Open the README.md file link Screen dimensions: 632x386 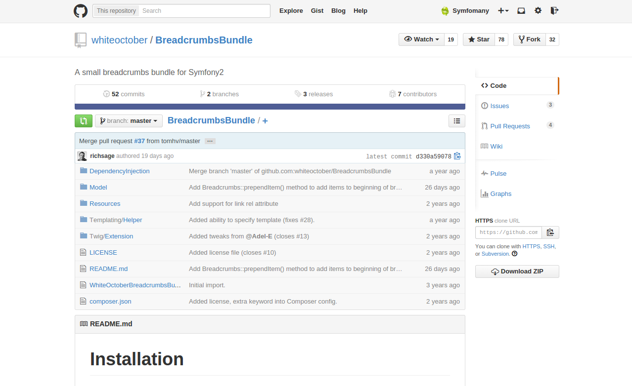tap(109, 269)
